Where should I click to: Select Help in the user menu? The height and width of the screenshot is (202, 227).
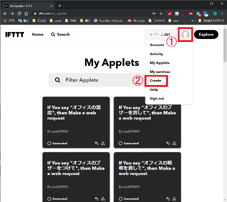pos(154,89)
